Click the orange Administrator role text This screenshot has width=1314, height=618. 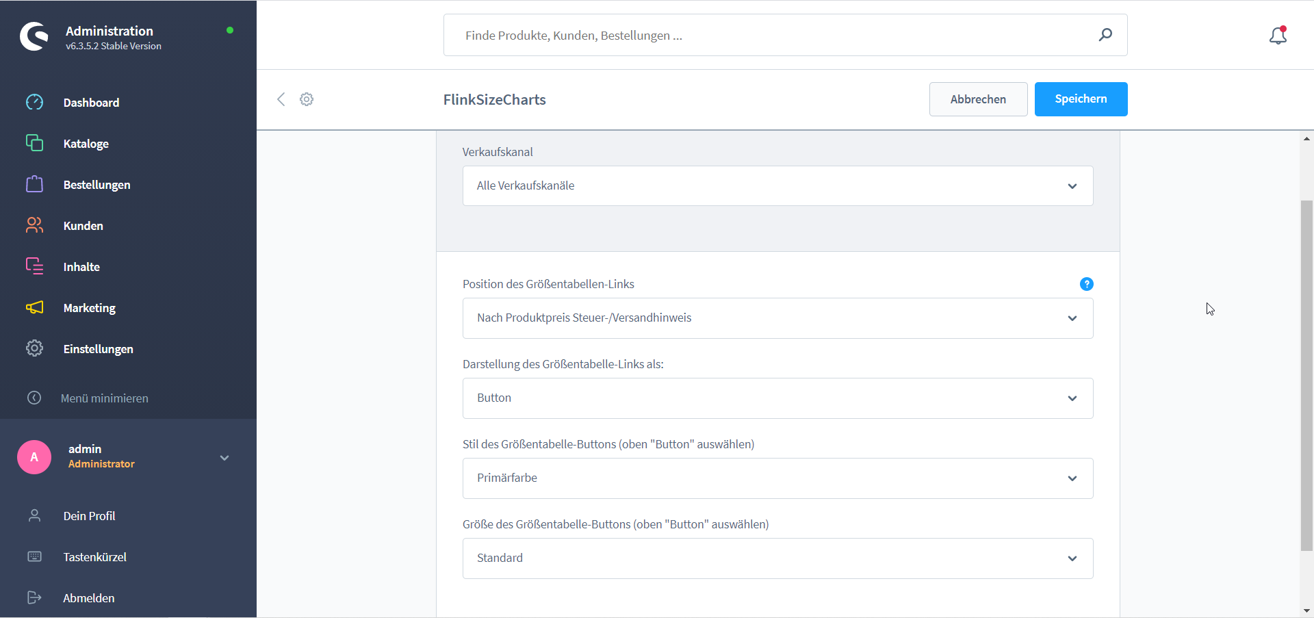point(101,464)
